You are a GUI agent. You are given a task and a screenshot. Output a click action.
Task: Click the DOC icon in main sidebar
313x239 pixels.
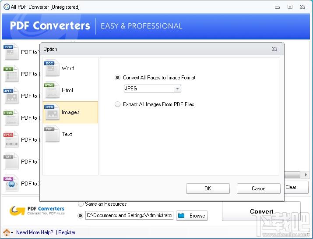pos(11,52)
